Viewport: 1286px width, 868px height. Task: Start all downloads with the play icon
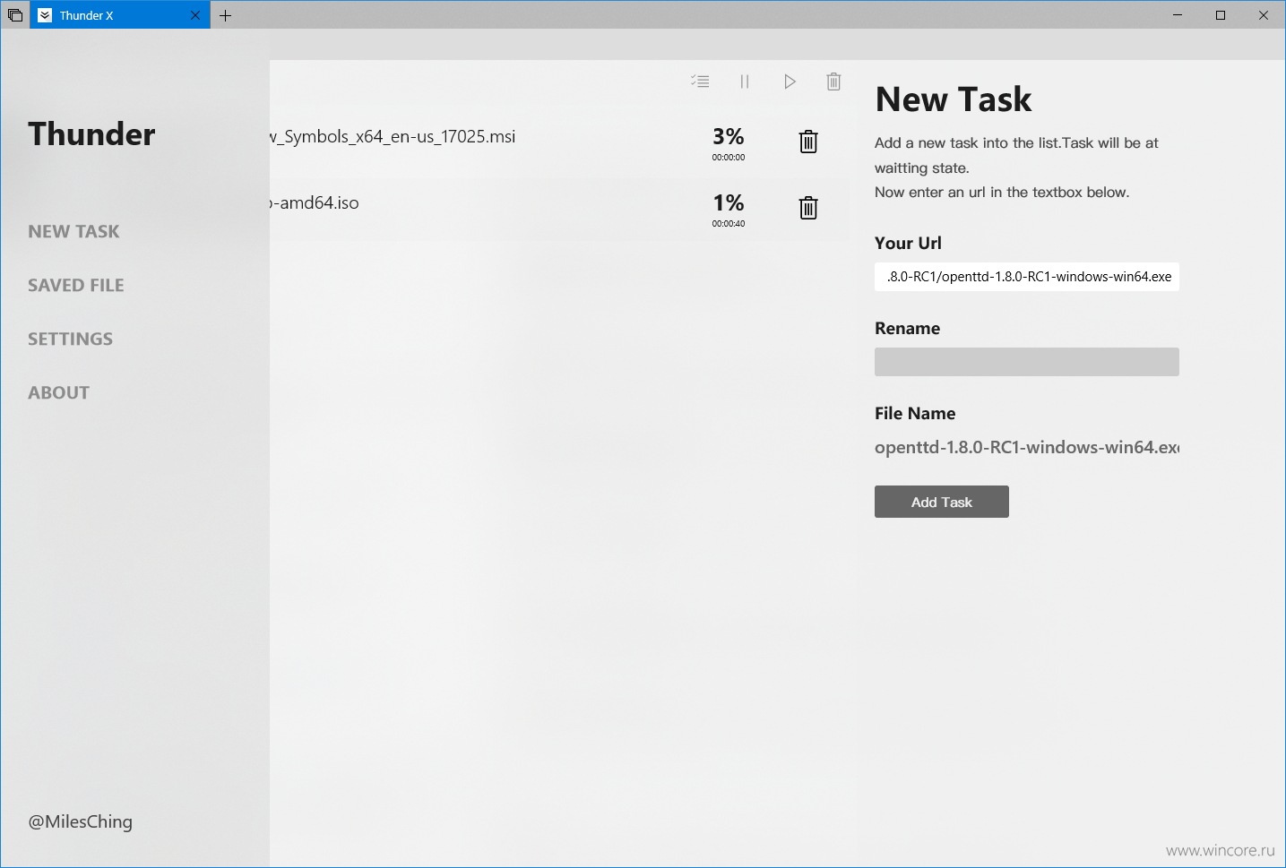click(x=790, y=82)
